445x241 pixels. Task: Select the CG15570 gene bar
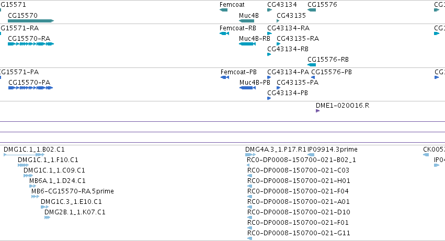31,21
